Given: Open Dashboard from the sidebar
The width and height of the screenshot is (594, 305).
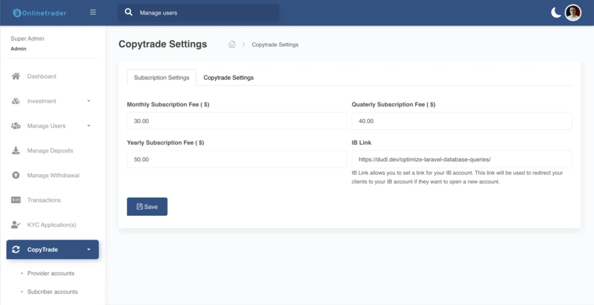Looking at the screenshot, I should pyautogui.click(x=42, y=76).
